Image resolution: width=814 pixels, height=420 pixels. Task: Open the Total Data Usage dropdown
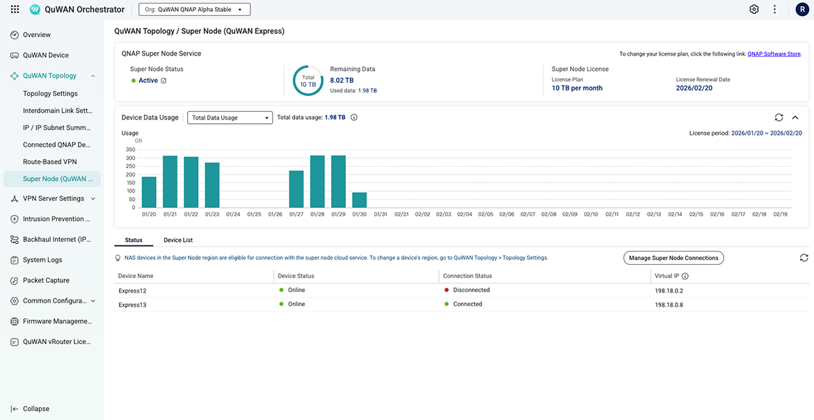(230, 118)
